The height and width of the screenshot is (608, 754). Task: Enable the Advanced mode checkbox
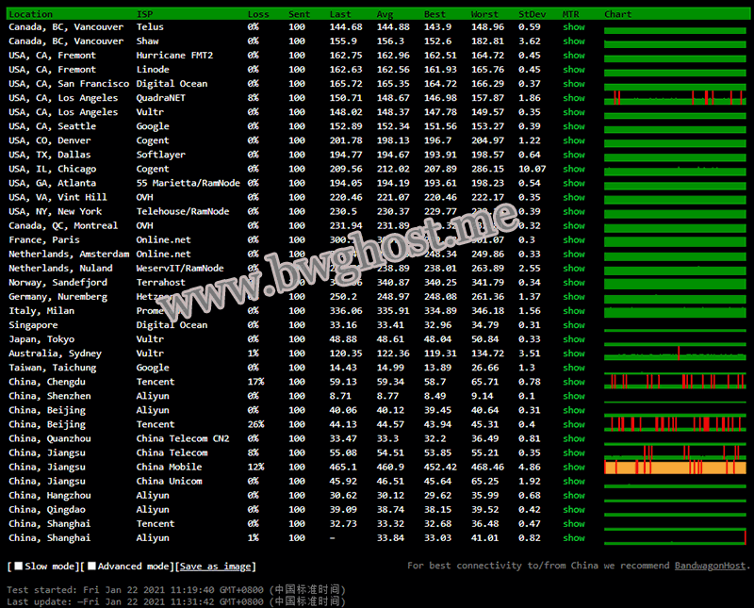click(91, 567)
